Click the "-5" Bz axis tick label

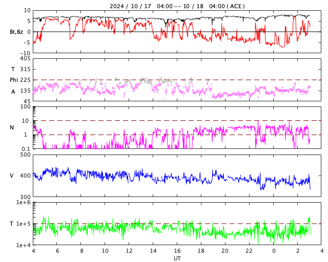(x=27, y=42)
